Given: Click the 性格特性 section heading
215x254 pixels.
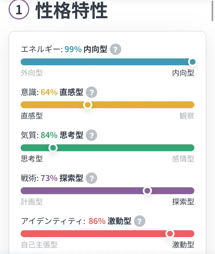Looking at the screenshot, I should [72, 11].
